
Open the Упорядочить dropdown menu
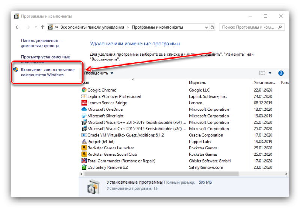click(x=98, y=73)
